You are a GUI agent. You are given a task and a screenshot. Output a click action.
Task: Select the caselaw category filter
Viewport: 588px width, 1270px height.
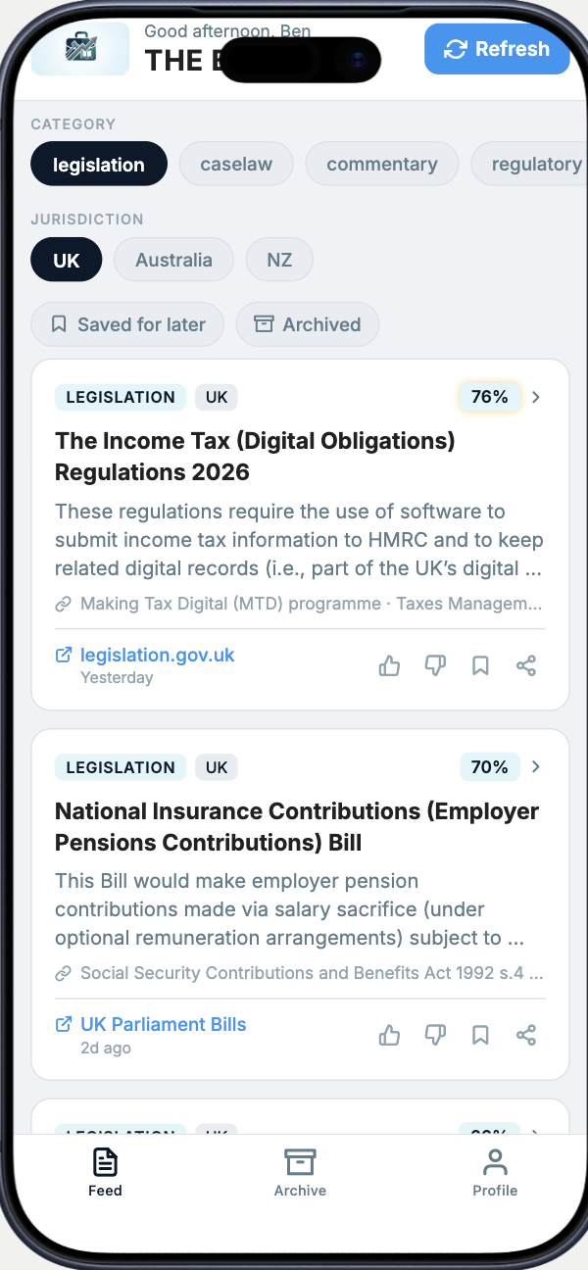pos(236,164)
